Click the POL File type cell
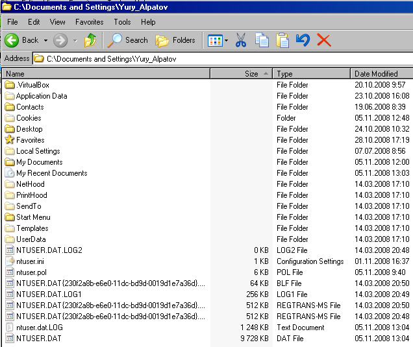This screenshot has width=413, height=347. pyautogui.click(x=290, y=272)
